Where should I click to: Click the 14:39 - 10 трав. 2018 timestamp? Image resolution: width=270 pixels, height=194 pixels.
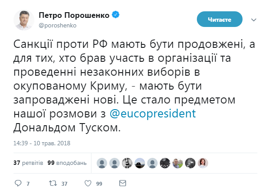coord(42,143)
